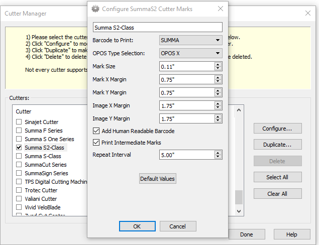The height and width of the screenshot is (245, 319).
Task: Click the Image X Margin value field
Action: coord(187,105)
